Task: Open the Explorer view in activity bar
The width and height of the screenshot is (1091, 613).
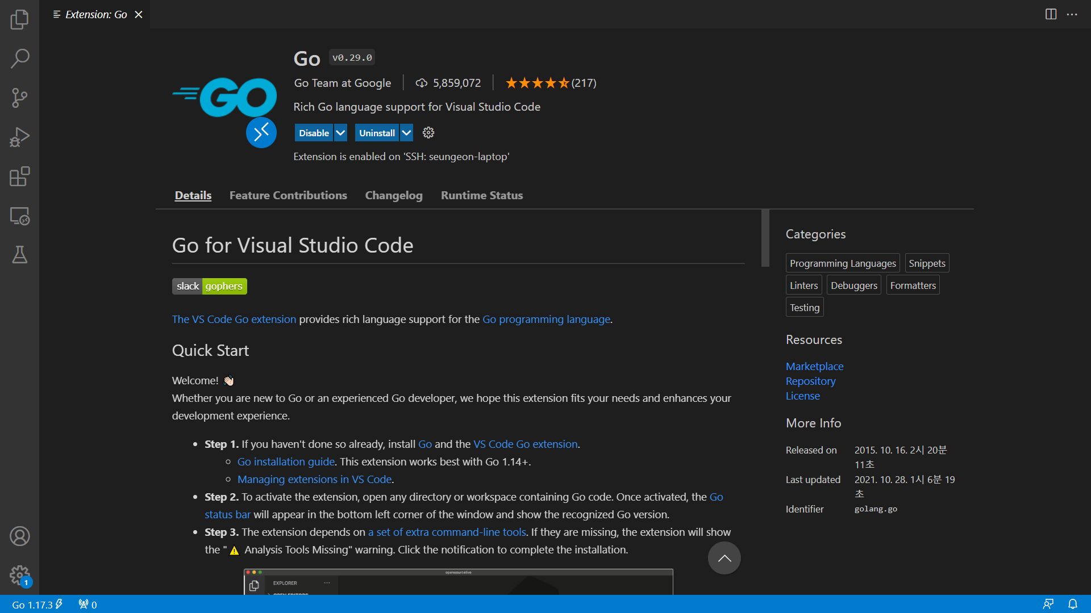Action: tap(19, 19)
